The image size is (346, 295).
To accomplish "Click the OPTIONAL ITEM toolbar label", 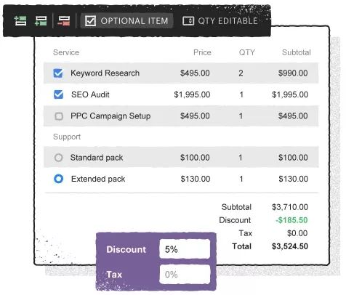I will pos(134,21).
